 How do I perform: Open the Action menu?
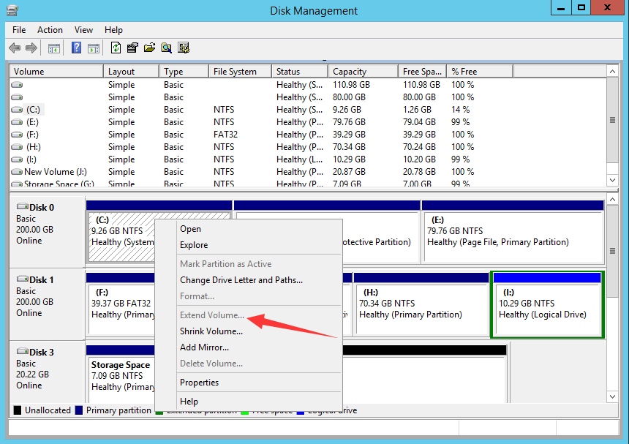click(50, 30)
